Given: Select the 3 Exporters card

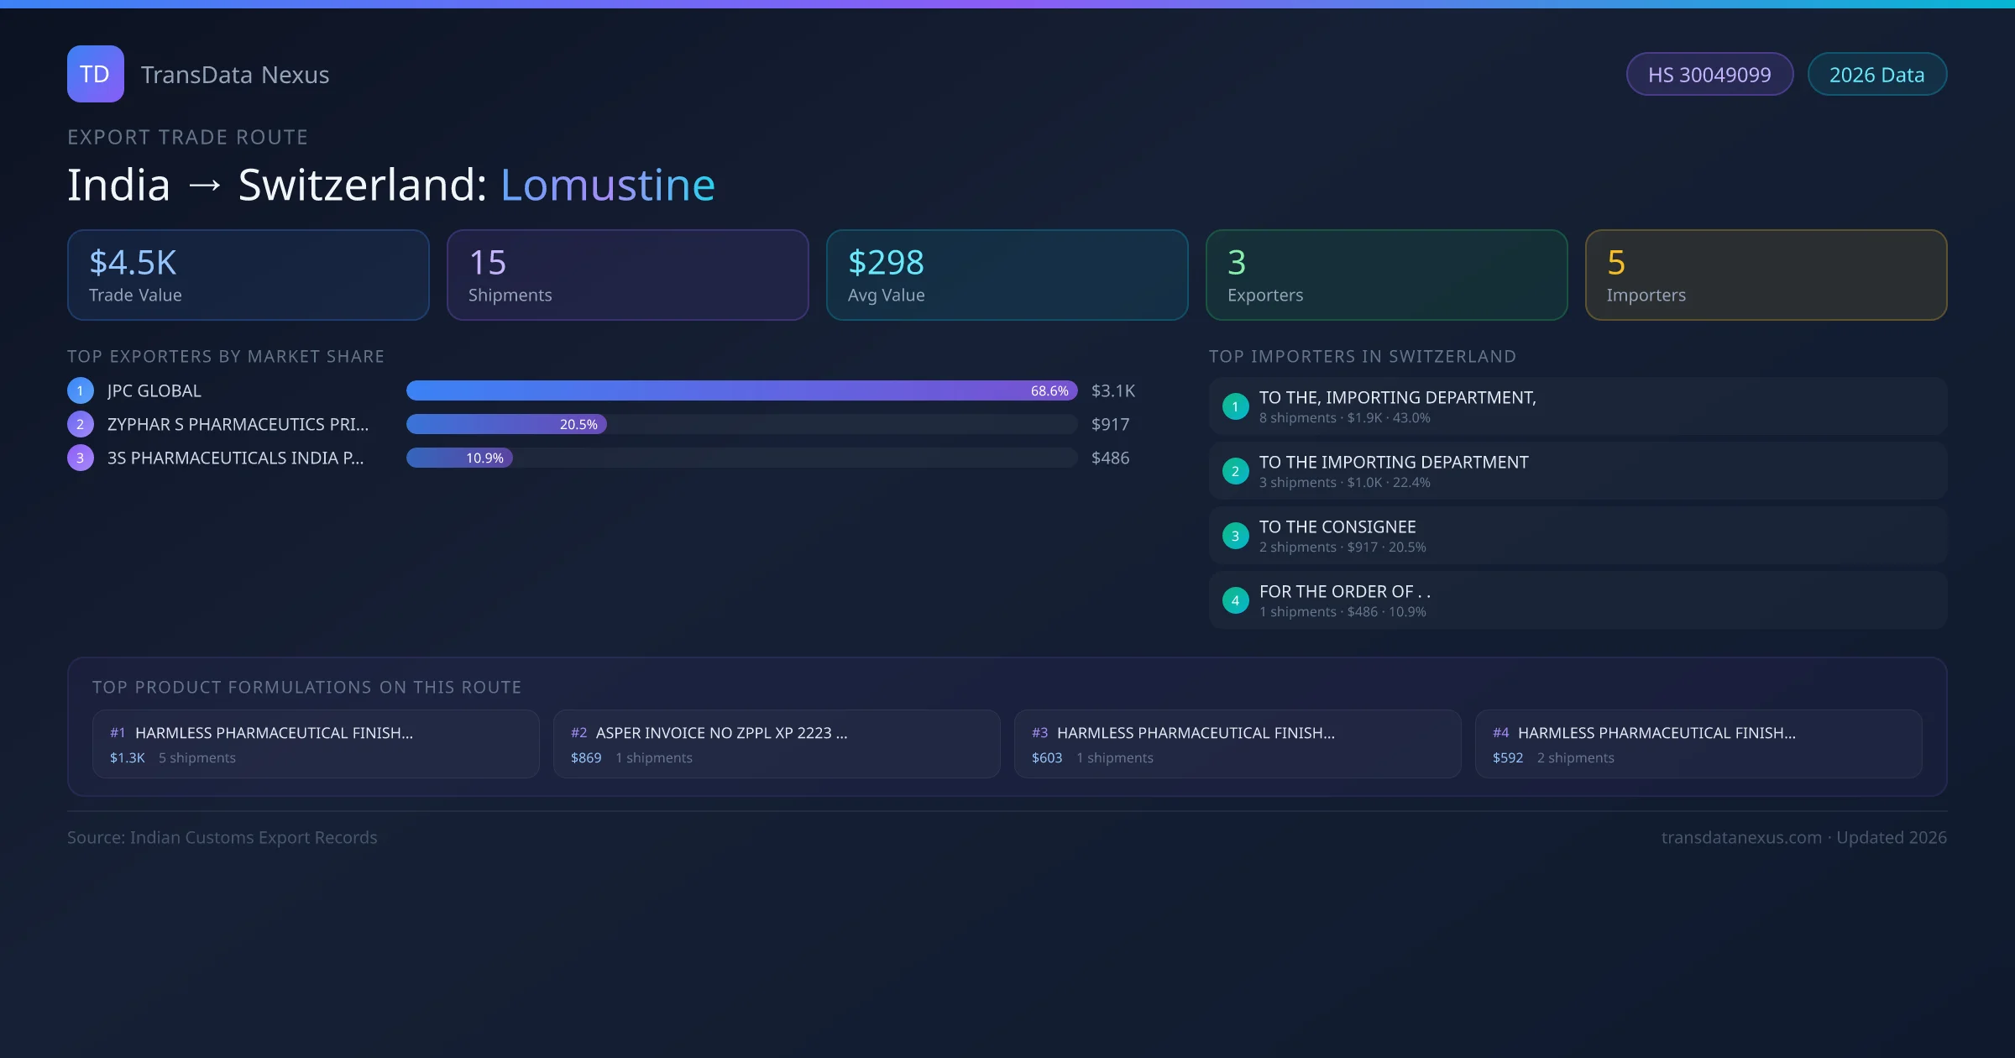Looking at the screenshot, I should pyautogui.click(x=1386, y=275).
